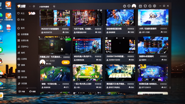Viewport: 185px width, 104px height.
Task: Open 鱼腥味o的直播间 stream thumbnail
Action: point(153,45)
